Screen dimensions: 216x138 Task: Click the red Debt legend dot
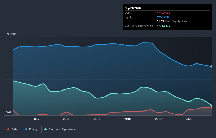[8, 129]
